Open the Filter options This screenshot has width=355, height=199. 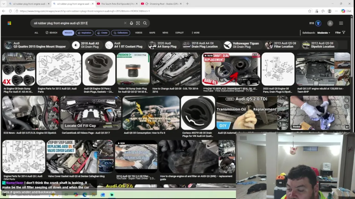click(x=340, y=33)
